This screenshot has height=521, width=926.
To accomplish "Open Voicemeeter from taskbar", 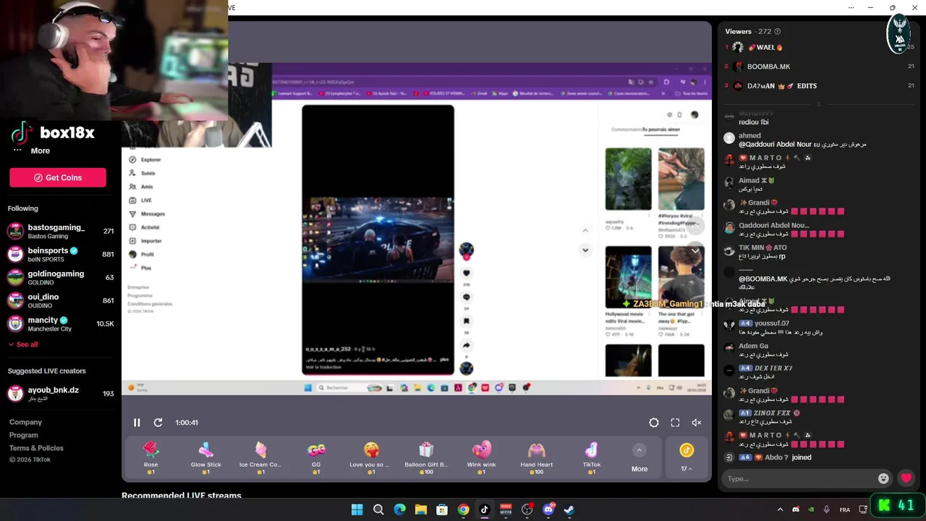I will pyautogui.click(x=506, y=509).
